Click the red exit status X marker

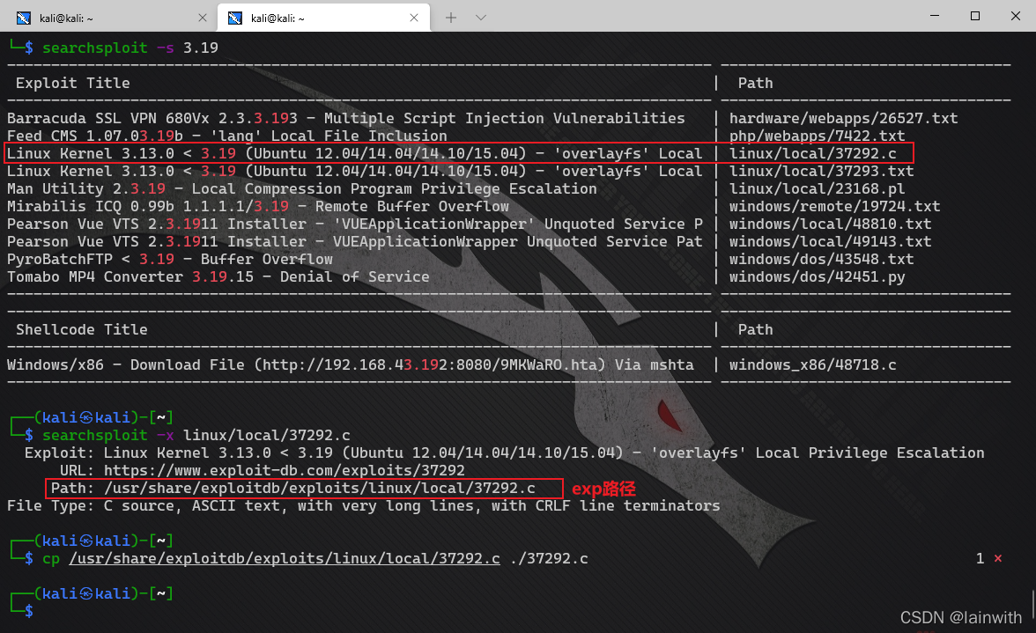pos(997,558)
